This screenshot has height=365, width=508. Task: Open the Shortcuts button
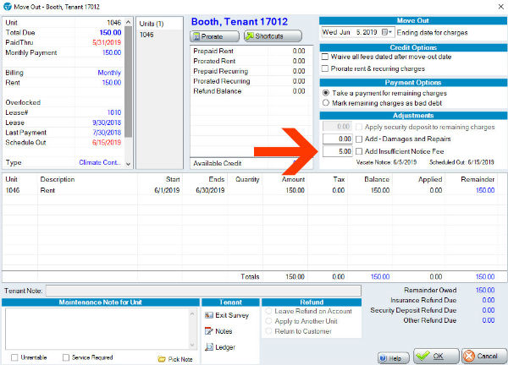coord(273,35)
